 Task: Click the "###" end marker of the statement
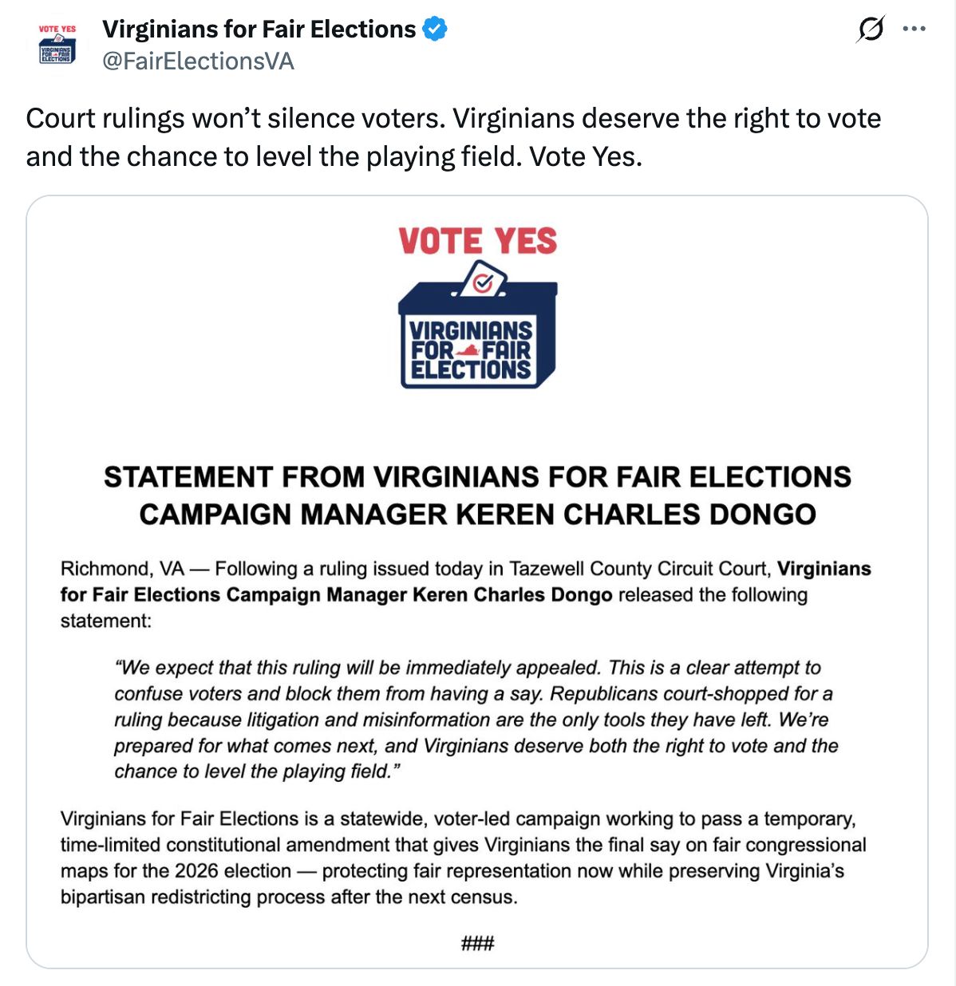477,944
